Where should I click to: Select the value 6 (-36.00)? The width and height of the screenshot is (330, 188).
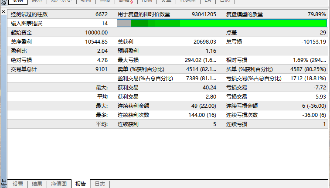tap(314, 106)
